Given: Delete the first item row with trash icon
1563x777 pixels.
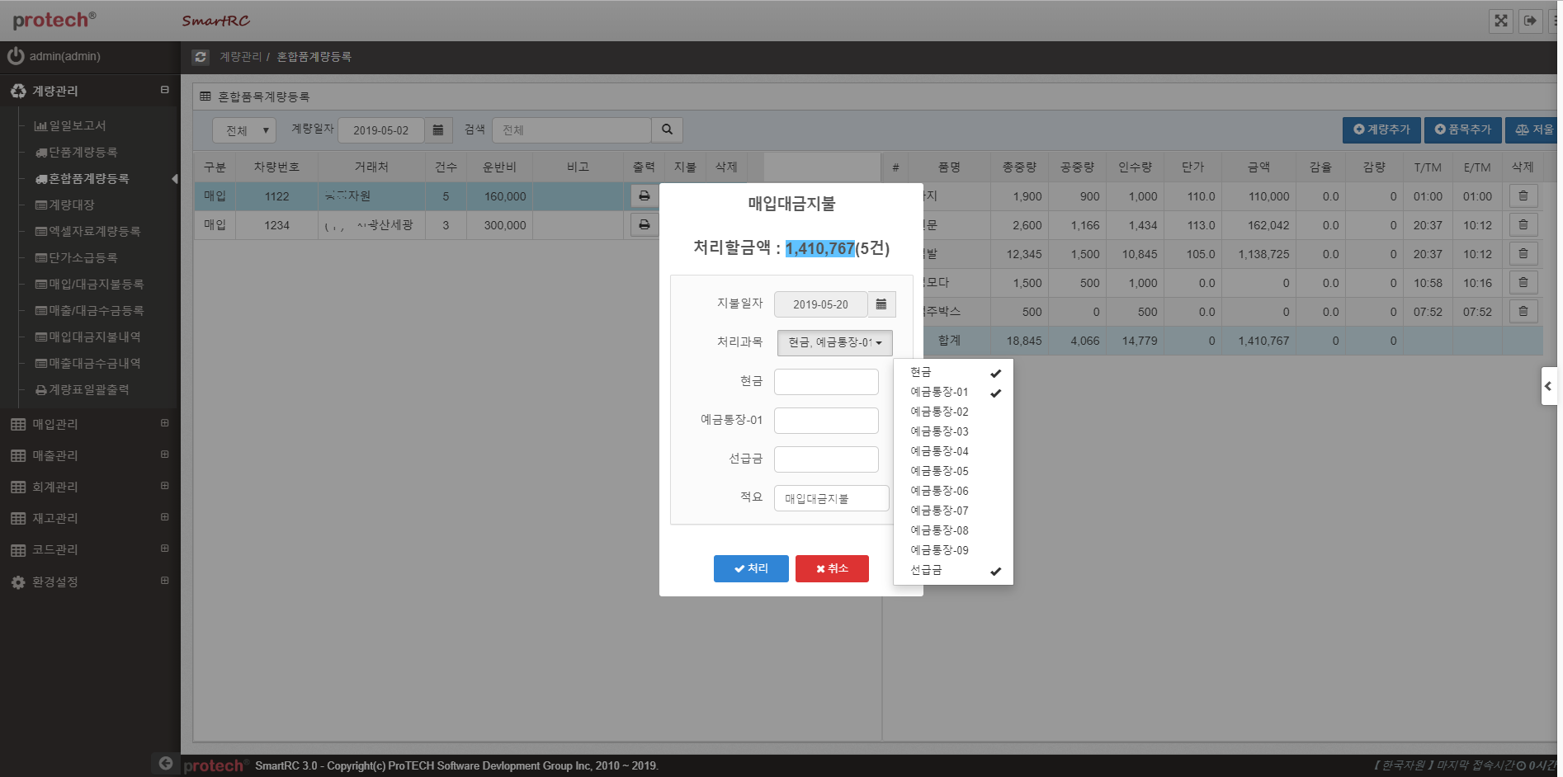Looking at the screenshot, I should point(1523,196).
